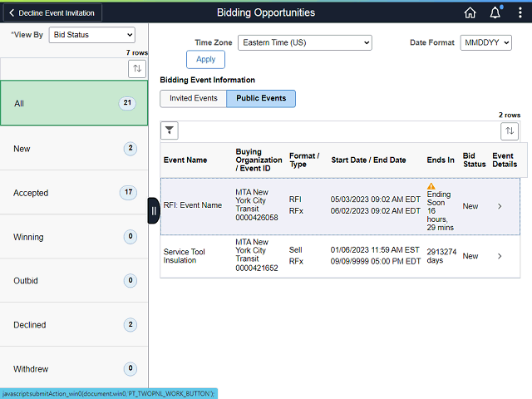Screen dimensions: 532x399
Task: Select the Declined status row
Action: click(x=74, y=325)
